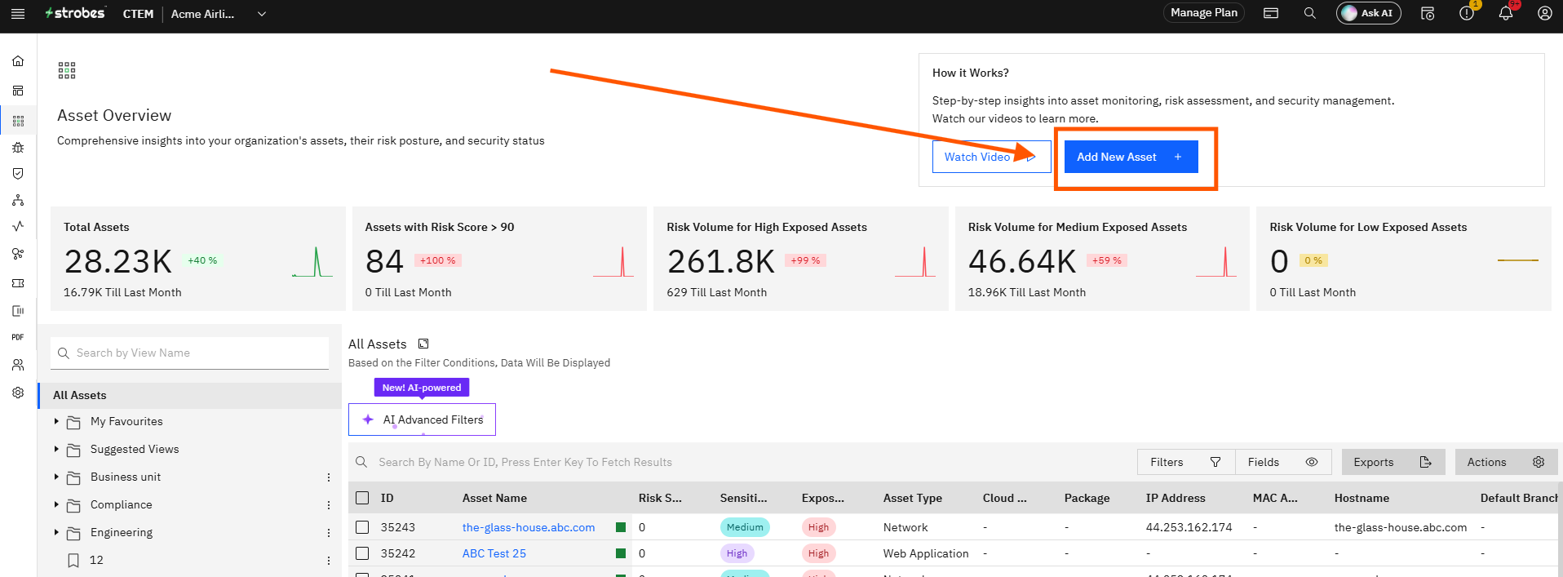Open the user profile icon
Image resolution: width=1563 pixels, height=577 pixels.
tap(1545, 13)
